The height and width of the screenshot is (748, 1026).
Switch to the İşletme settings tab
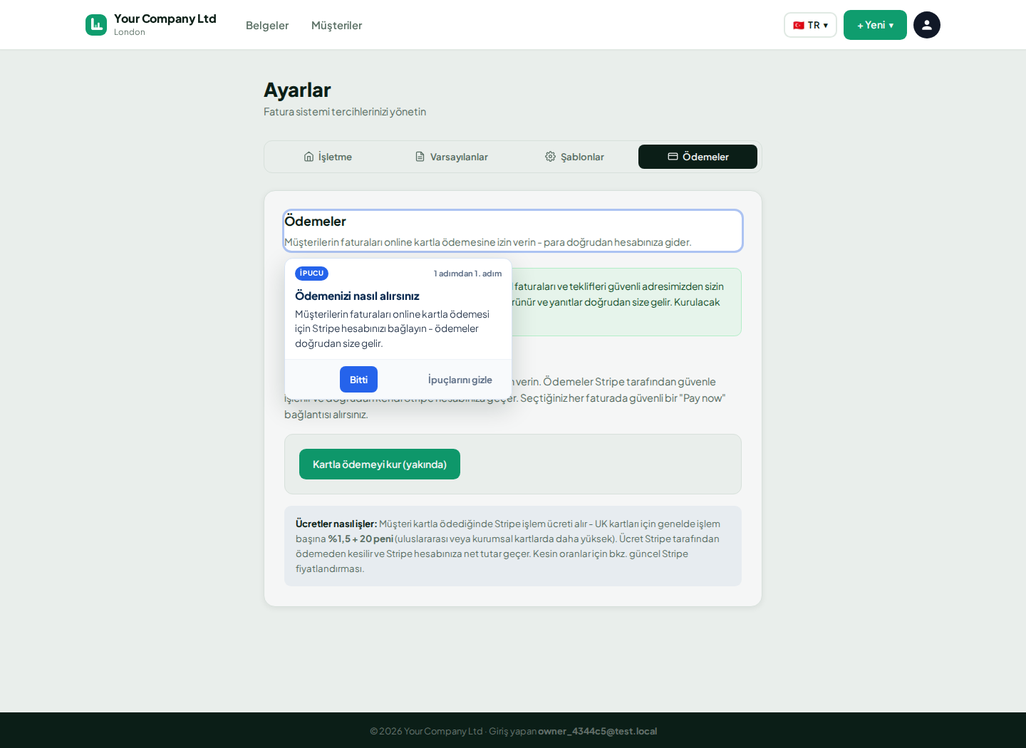pyautogui.click(x=328, y=157)
